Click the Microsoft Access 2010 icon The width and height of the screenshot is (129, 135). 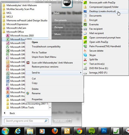[x=8, y=35]
